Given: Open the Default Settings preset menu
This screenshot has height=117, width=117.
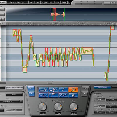Looking at the screenshot, I should pos(17,2).
